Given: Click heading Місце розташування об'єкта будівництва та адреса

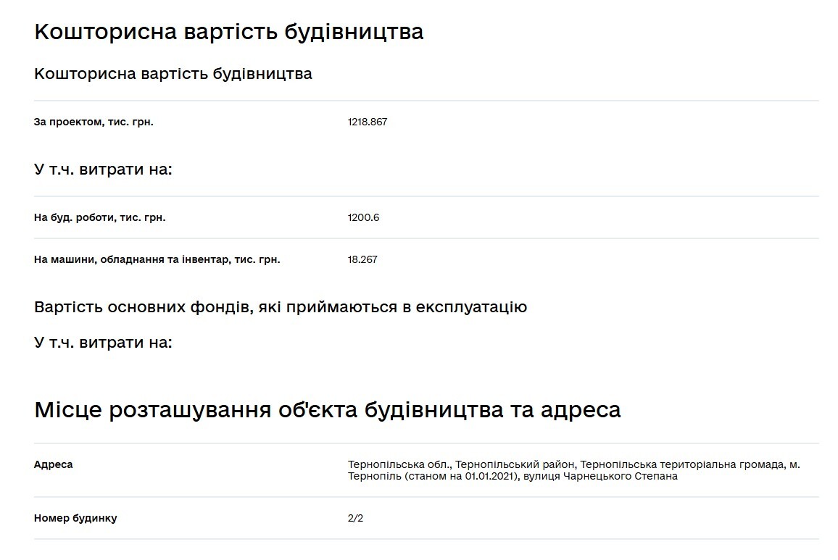Looking at the screenshot, I should (327, 410).
